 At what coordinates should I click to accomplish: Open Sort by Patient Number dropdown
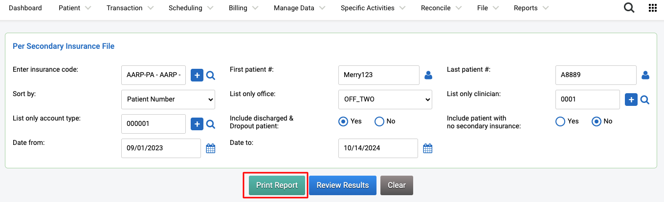pyautogui.click(x=168, y=99)
